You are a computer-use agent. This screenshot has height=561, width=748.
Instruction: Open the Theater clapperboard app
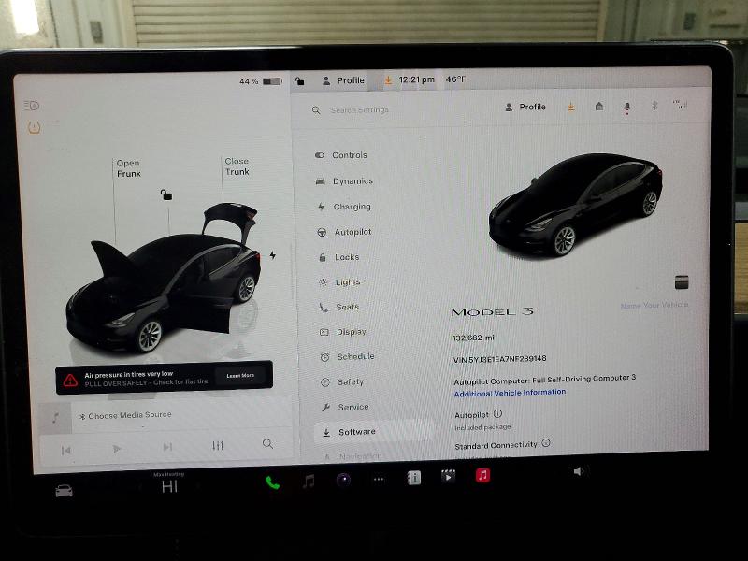click(x=448, y=476)
